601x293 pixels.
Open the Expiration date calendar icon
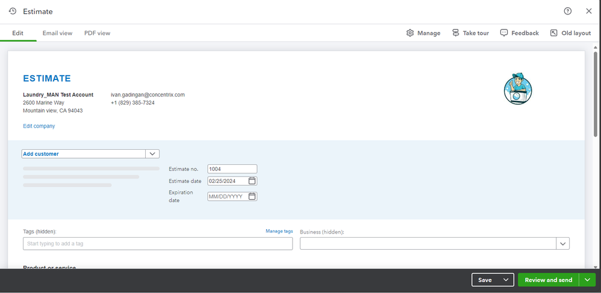(x=252, y=196)
